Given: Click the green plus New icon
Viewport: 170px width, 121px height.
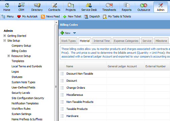Looking at the screenshot, I should tap(62, 33).
